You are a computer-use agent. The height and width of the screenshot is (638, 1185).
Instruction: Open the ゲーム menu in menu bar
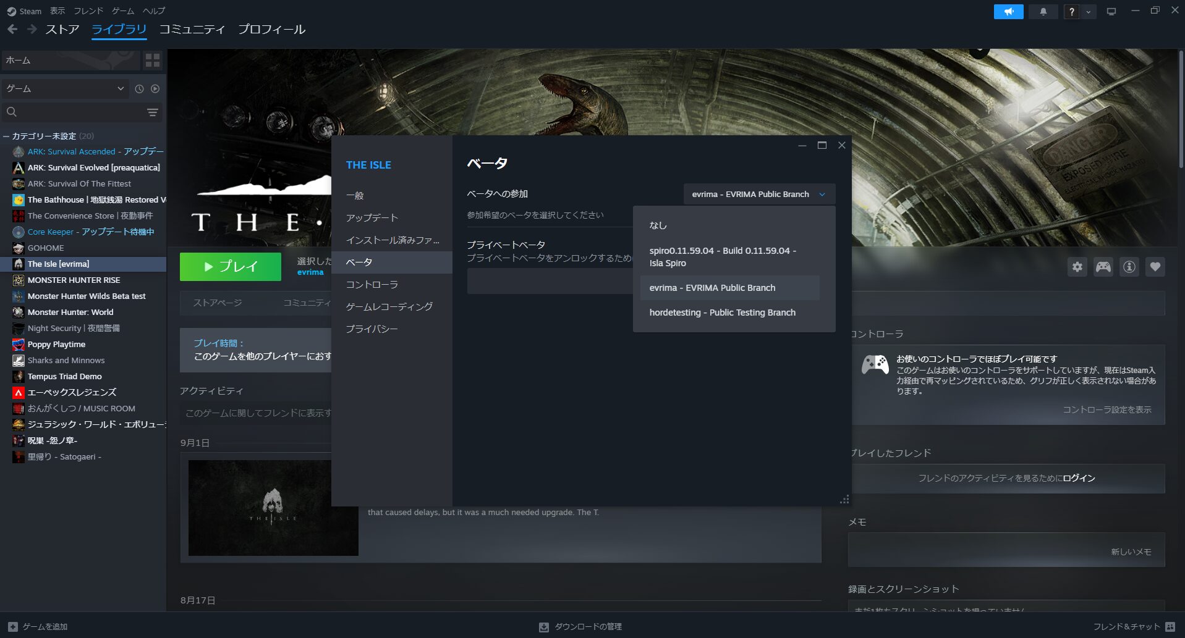click(x=123, y=11)
